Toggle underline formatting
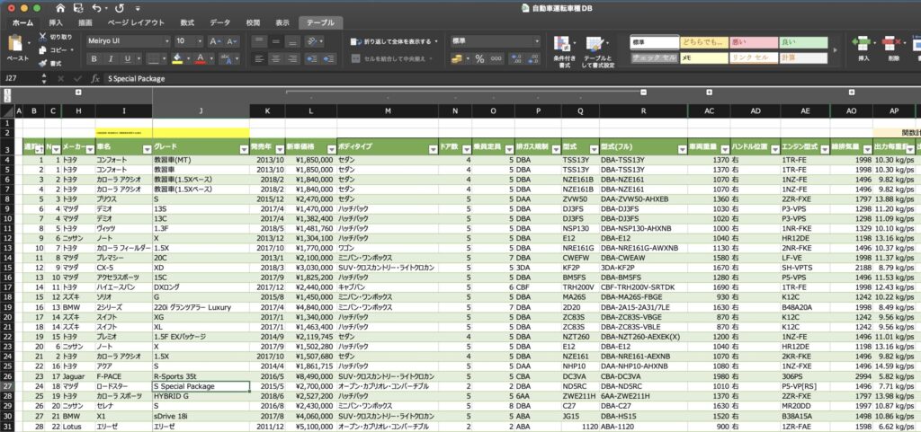This screenshot has width=921, height=432. (x=126, y=58)
